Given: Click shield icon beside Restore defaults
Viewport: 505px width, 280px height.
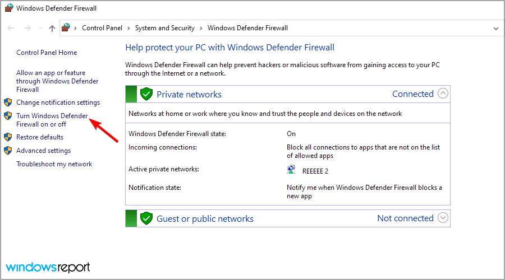Looking at the screenshot, I should (8, 137).
